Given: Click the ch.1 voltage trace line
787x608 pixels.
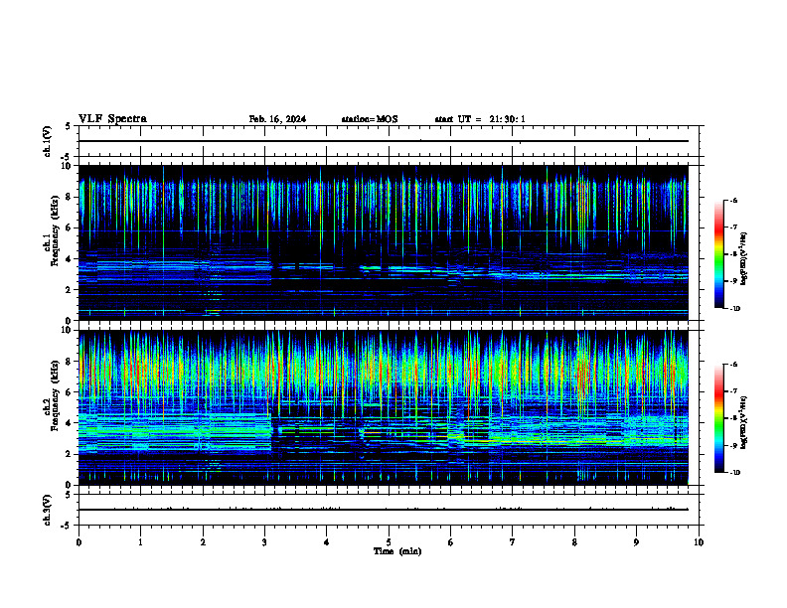Looking at the screenshot, I should click(x=384, y=141).
